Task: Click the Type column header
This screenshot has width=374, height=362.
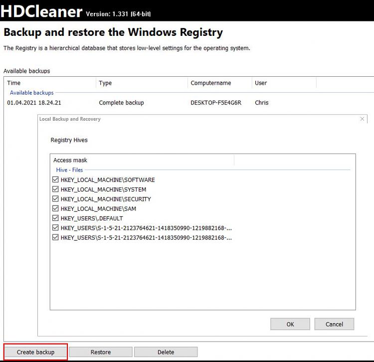Action: point(142,83)
